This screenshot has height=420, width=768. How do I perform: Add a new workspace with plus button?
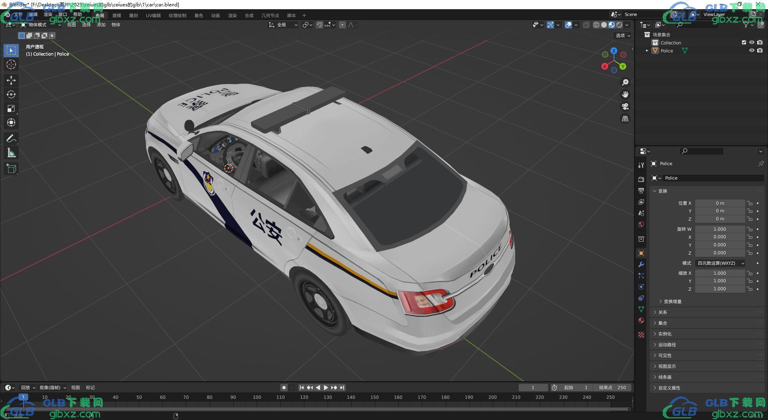tap(304, 16)
